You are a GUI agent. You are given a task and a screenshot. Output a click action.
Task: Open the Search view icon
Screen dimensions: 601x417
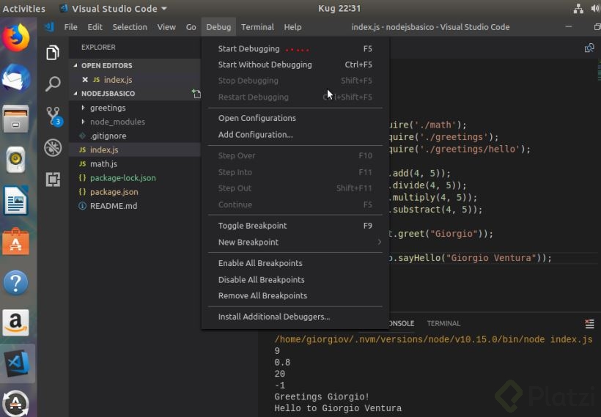click(53, 84)
